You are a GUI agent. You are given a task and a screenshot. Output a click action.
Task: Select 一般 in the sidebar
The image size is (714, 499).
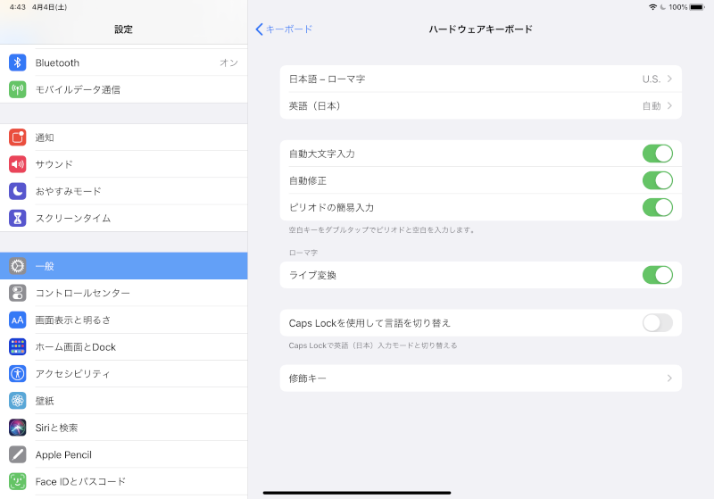(123, 266)
